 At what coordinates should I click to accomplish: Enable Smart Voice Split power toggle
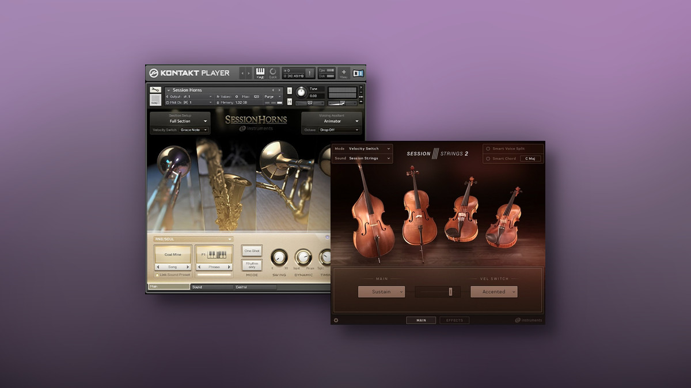pyautogui.click(x=488, y=149)
